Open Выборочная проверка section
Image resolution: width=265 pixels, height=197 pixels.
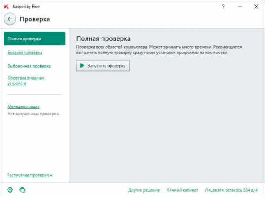[x=29, y=66]
